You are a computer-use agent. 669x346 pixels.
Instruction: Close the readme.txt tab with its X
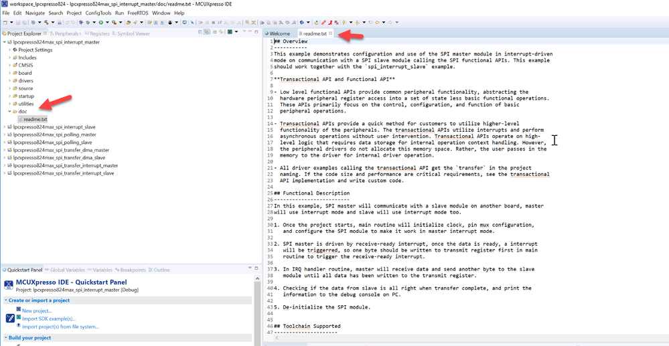(x=330, y=33)
